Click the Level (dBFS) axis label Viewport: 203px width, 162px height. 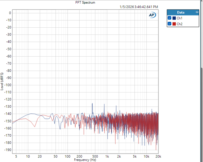2,81
